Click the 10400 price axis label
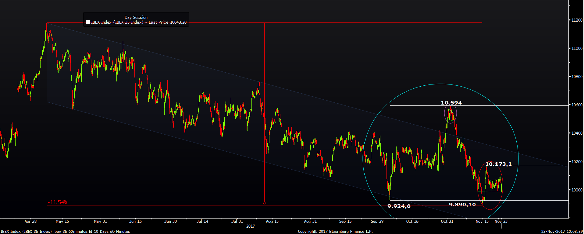 tap(577, 133)
